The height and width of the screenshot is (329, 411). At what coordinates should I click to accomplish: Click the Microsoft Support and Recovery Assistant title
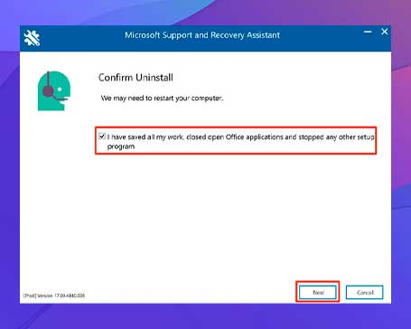[202, 35]
